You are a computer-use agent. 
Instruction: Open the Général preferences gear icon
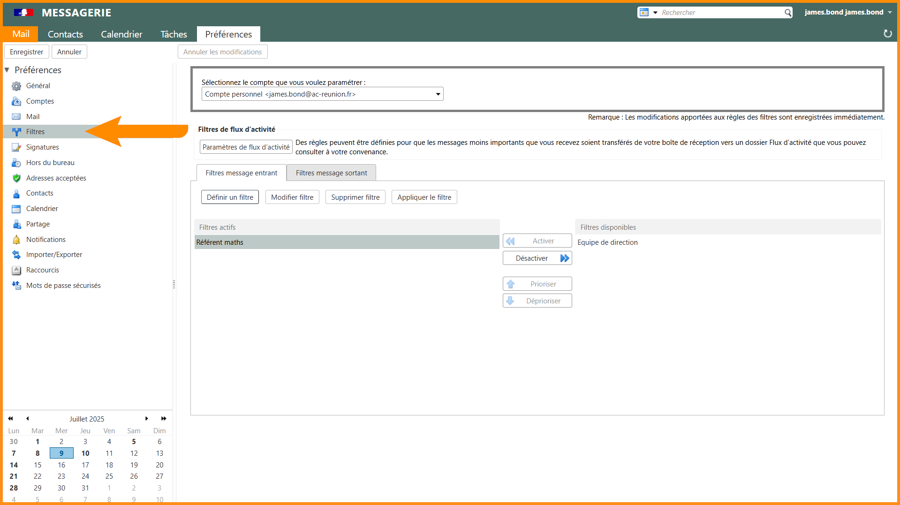[x=16, y=86]
